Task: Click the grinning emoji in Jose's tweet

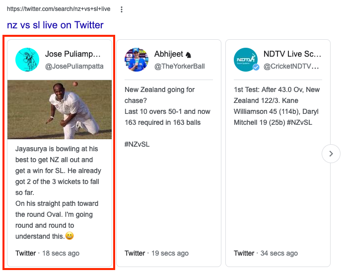Action: pyautogui.click(x=69, y=236)
